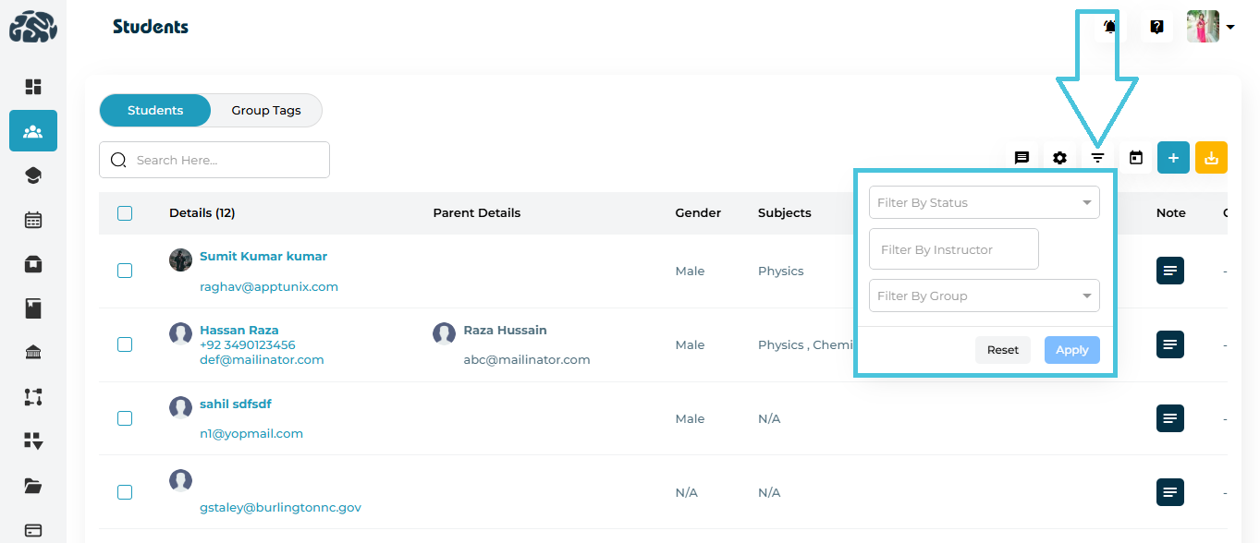Click the filter icon in the toolbar
The height and width of the screenshot is (543, 1260).
[1097, 158]
